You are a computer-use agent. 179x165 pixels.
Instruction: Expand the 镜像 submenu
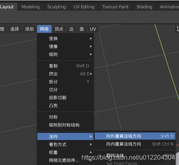[65, 46]
